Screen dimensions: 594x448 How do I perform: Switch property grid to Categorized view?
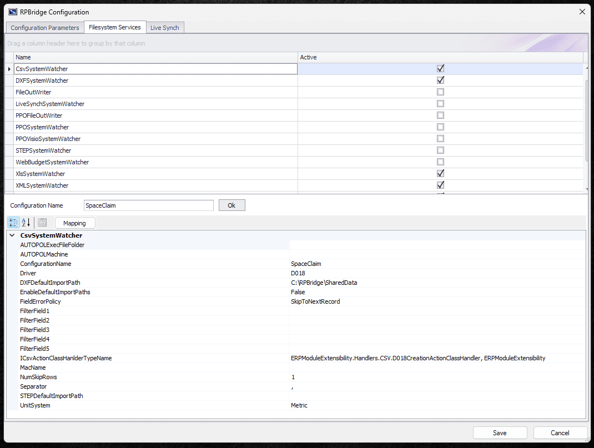[x=14, y=223]
